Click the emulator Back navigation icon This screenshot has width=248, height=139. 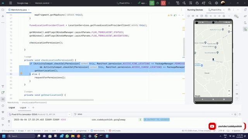click(x=211, y=16)
